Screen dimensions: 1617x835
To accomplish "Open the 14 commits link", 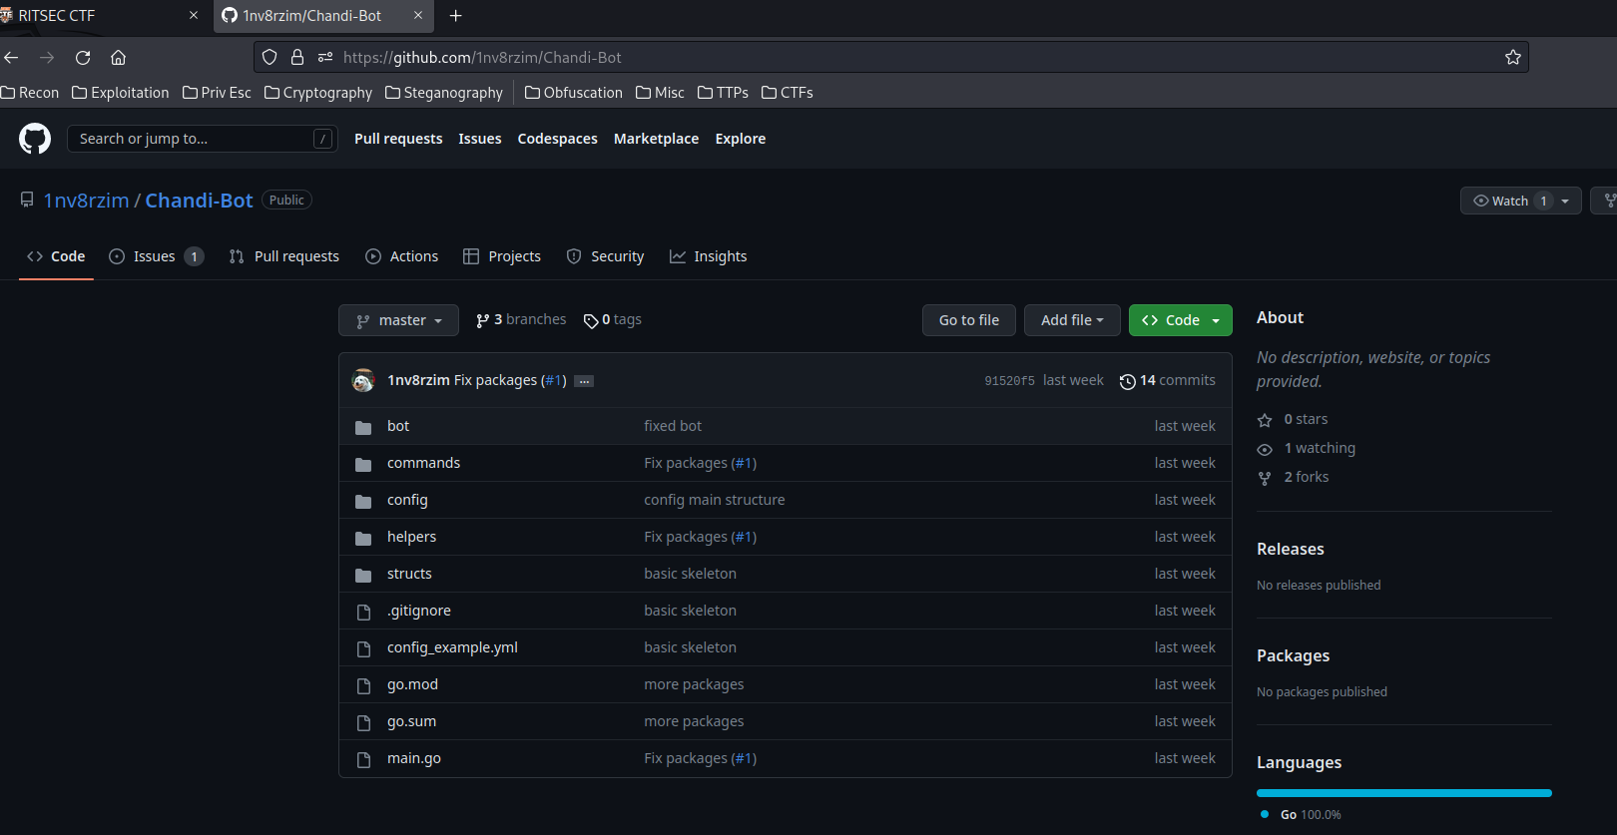I will 1168,380.
